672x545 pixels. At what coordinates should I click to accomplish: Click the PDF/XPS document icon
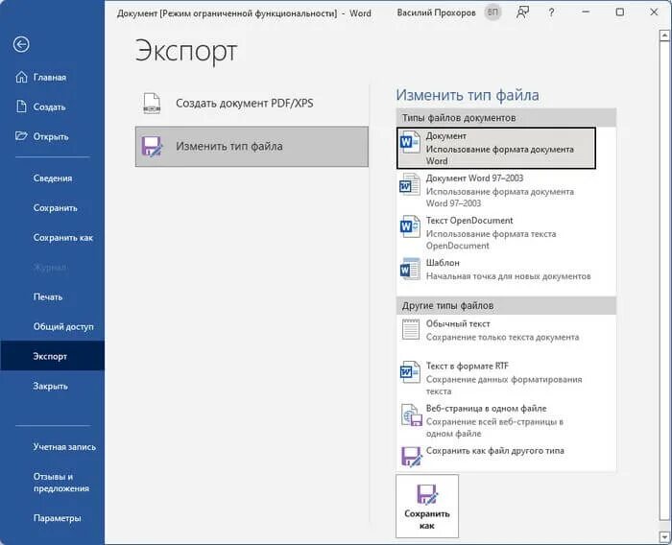tap(152, 104)
